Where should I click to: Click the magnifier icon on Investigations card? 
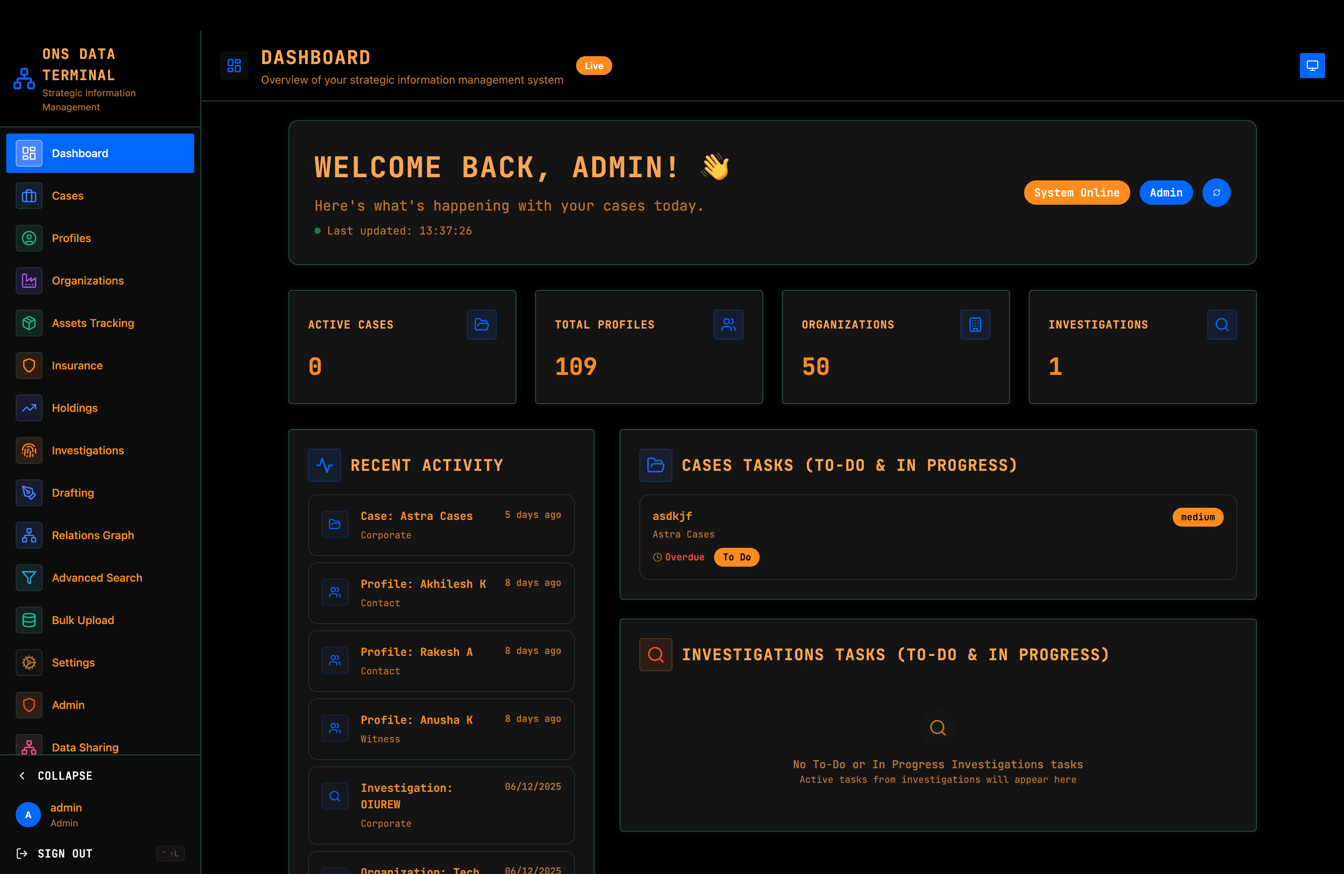tap(1222, 324)
